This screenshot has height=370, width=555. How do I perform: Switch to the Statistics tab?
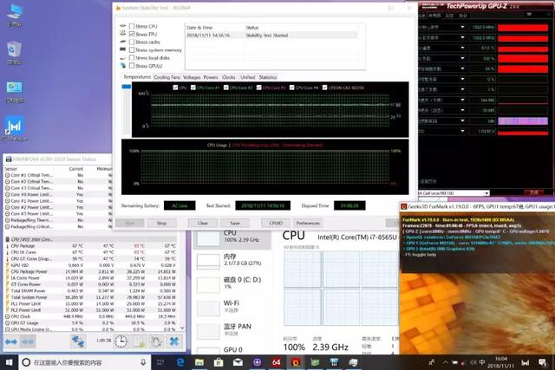click(268, 77)
